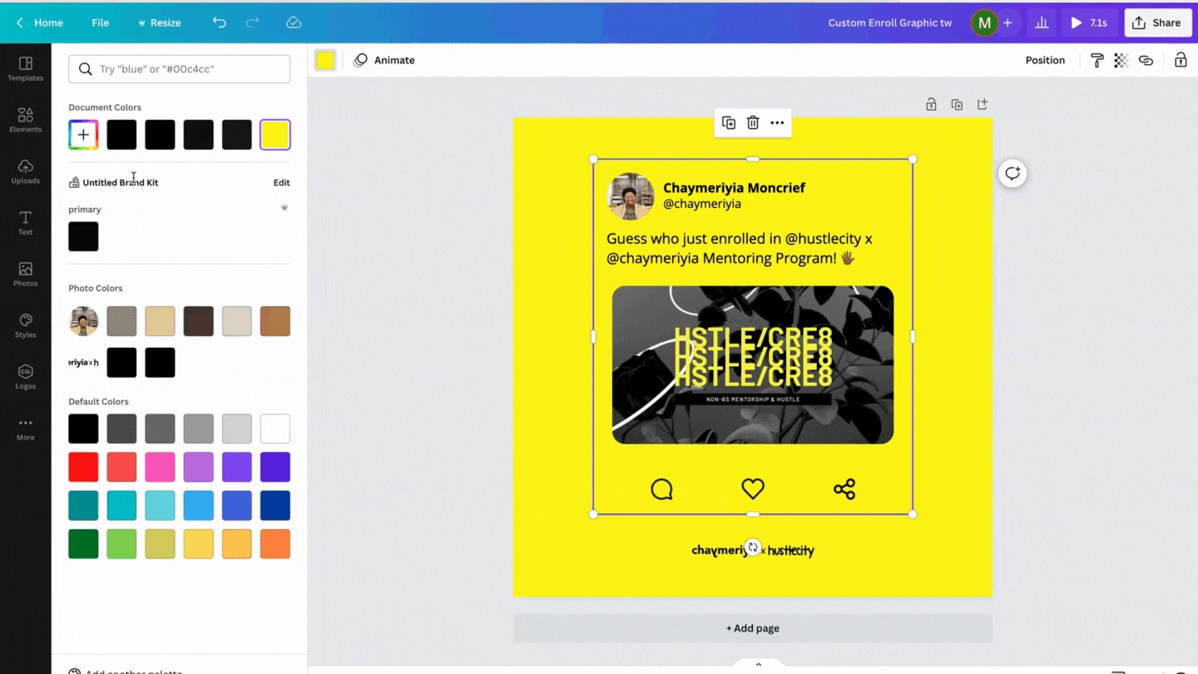Play the 7.1s presentation preview
This screenshot has height=674, width=1198.
point(1089,22)
